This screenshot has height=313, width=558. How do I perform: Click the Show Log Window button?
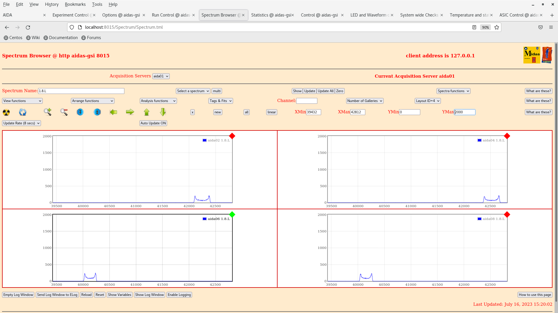[149, 295]
